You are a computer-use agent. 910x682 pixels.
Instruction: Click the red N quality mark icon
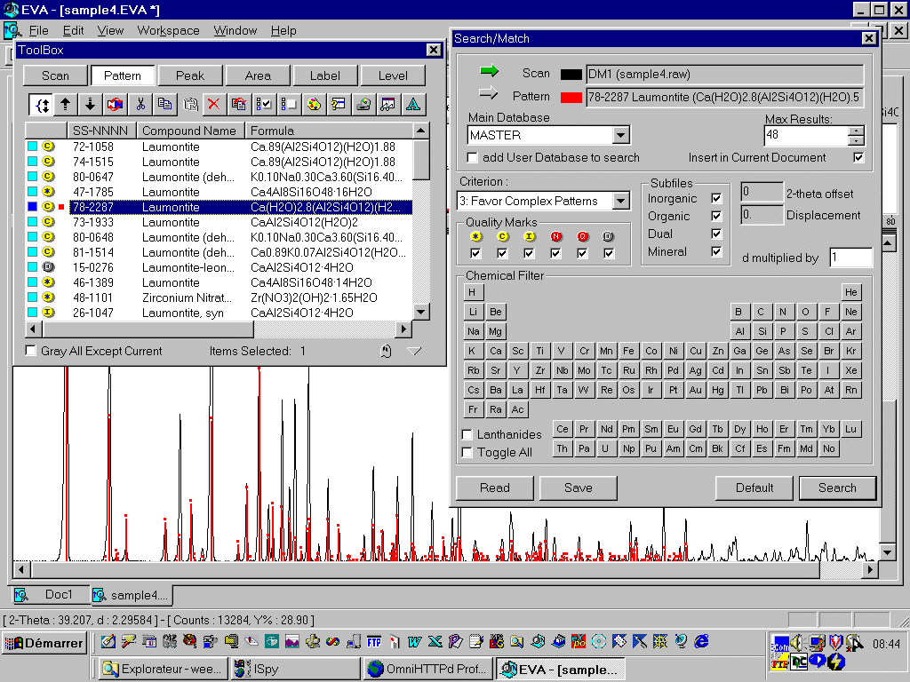click(x=556, y=236)
